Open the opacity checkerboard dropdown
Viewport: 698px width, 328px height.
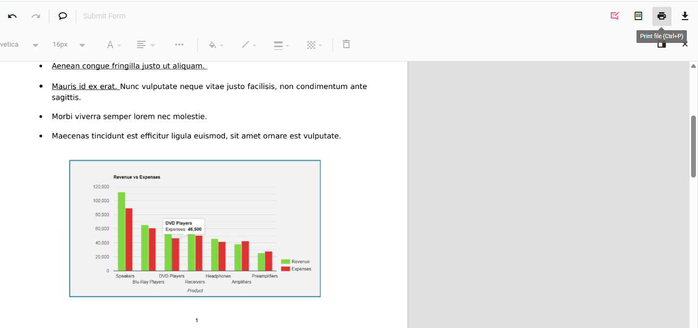coord(315,45)
